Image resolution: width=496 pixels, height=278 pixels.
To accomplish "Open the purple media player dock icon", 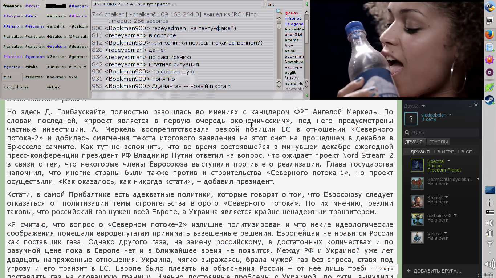I will (489, 72).
